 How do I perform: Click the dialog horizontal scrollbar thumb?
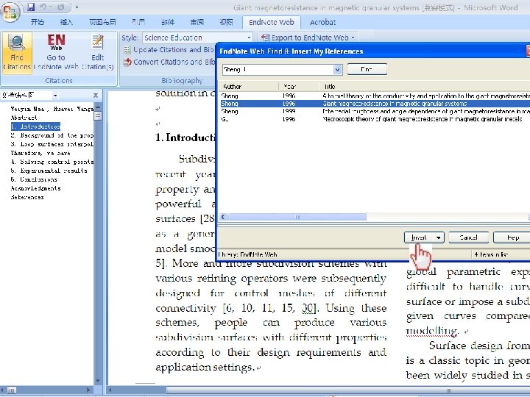pyautogui.click(x=297, y=217)
